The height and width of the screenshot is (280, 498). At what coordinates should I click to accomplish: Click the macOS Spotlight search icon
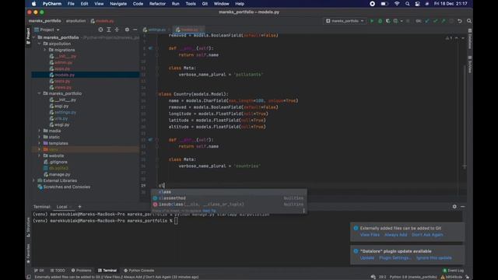408,4
